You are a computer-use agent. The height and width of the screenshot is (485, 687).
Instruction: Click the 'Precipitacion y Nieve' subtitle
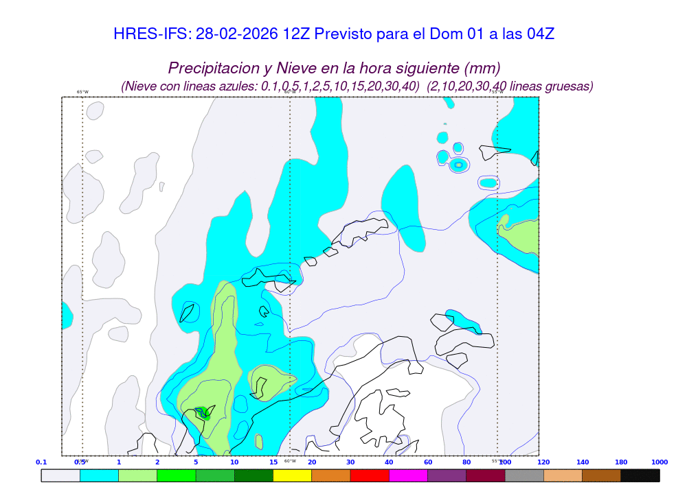pyautogui.click(x=334, y=68)
